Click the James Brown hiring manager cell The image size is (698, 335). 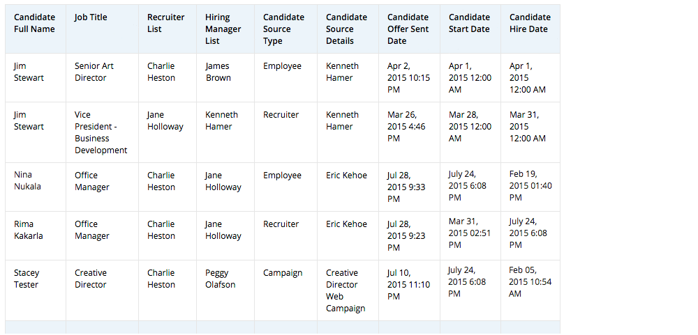coord(218,72)
